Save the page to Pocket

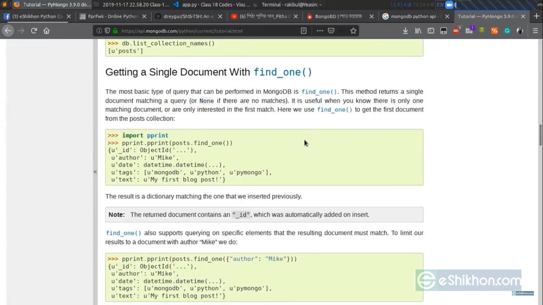click(x=331, y=31)
